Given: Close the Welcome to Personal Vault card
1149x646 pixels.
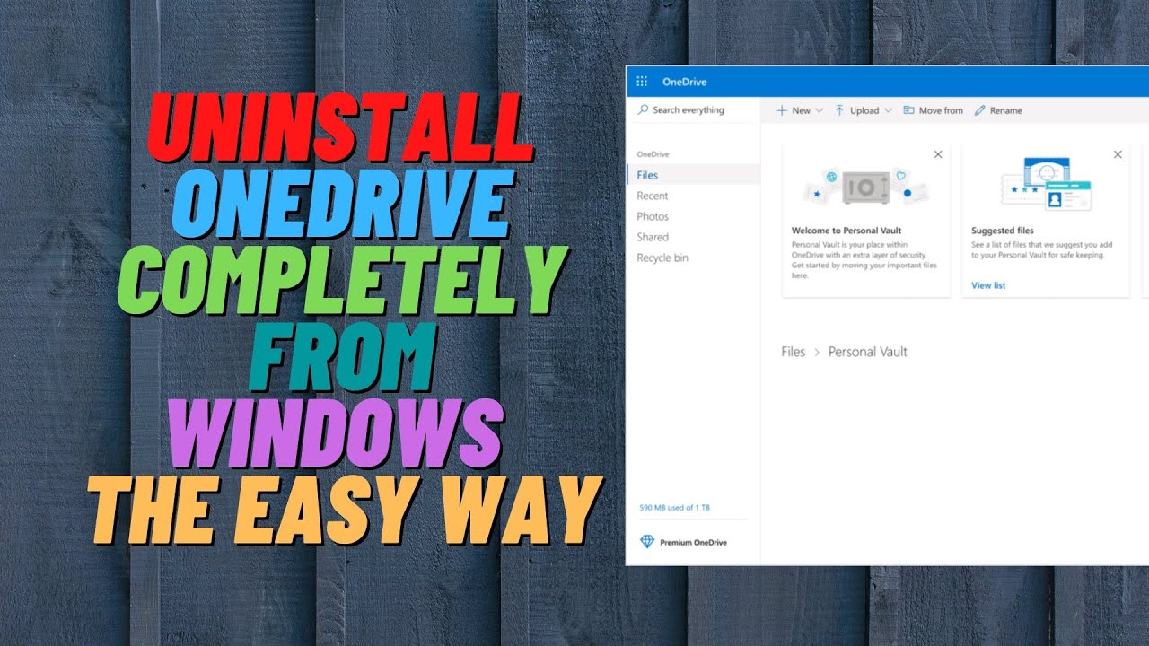Looking at the screenshot, I should (x=938, y=154).
